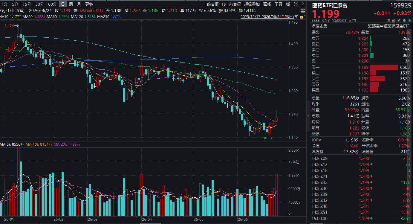This screenshot has width=413, height=224.
Task: Click the pencil note icon beside 融
Action: coord(399,20)
